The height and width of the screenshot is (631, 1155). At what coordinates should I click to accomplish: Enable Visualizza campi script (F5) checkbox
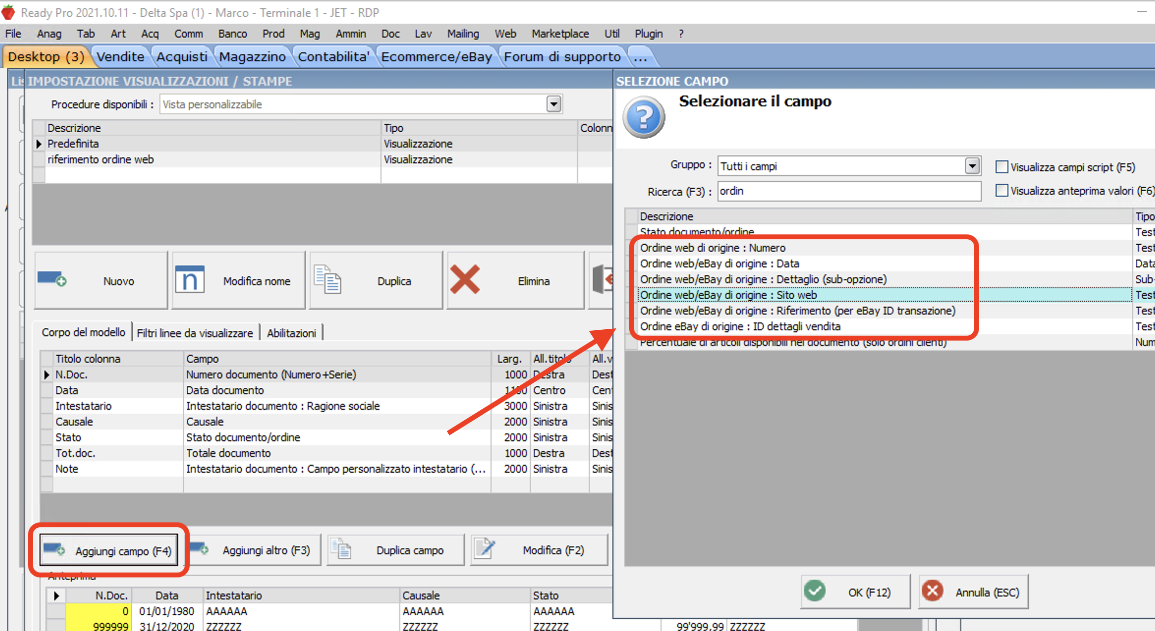(1002, 167)
